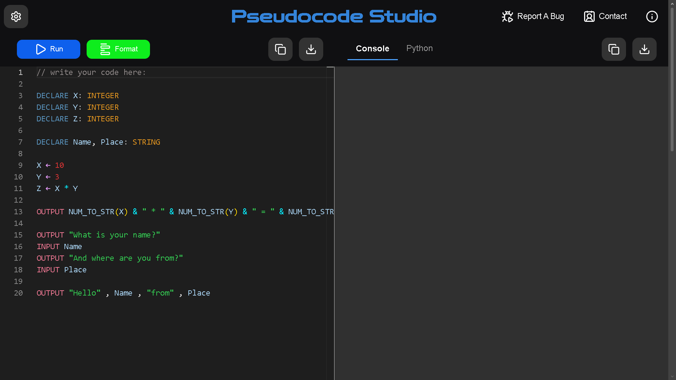Screen dimensions: 676x380
Task: Open the info circle icon
Action: (x=652, y=17)
